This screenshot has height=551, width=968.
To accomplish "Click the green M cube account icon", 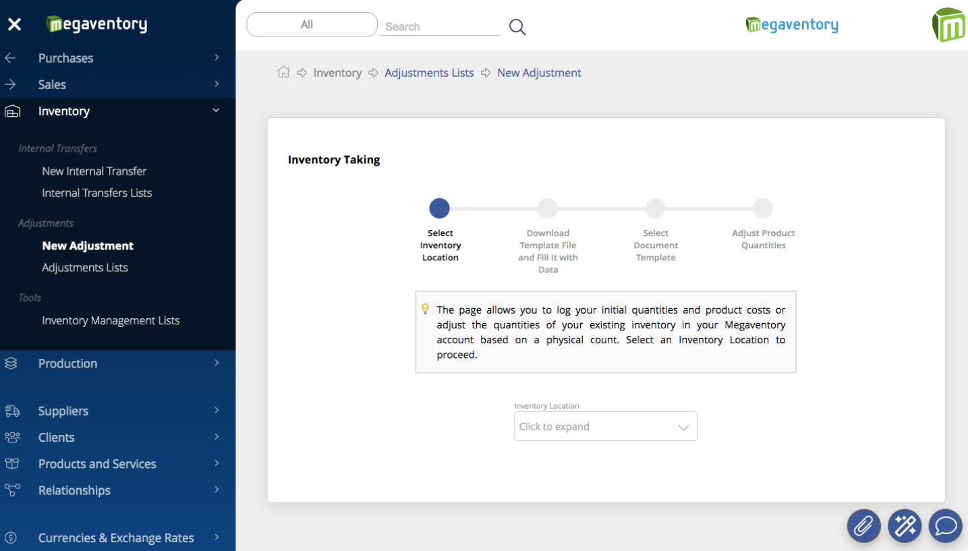I will pyautogui.click(x=948, y=25).
